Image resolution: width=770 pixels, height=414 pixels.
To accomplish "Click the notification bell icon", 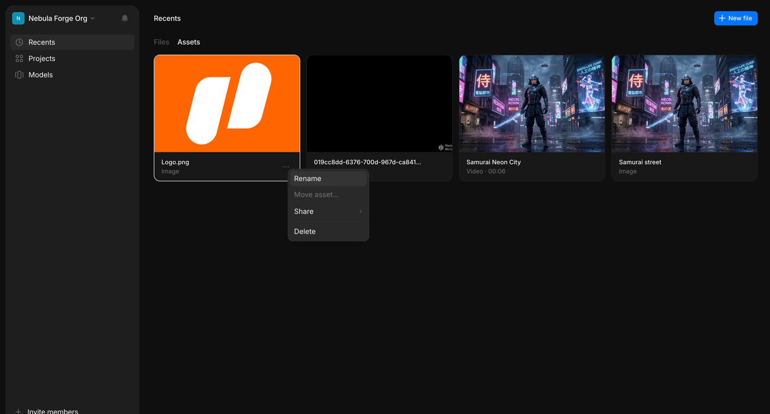I will pyautogui.click(x=125, y=18).
